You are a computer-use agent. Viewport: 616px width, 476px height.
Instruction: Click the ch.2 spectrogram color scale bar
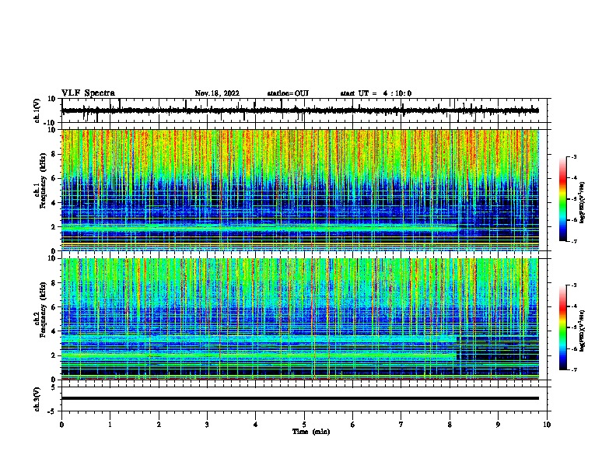point(562,327)
